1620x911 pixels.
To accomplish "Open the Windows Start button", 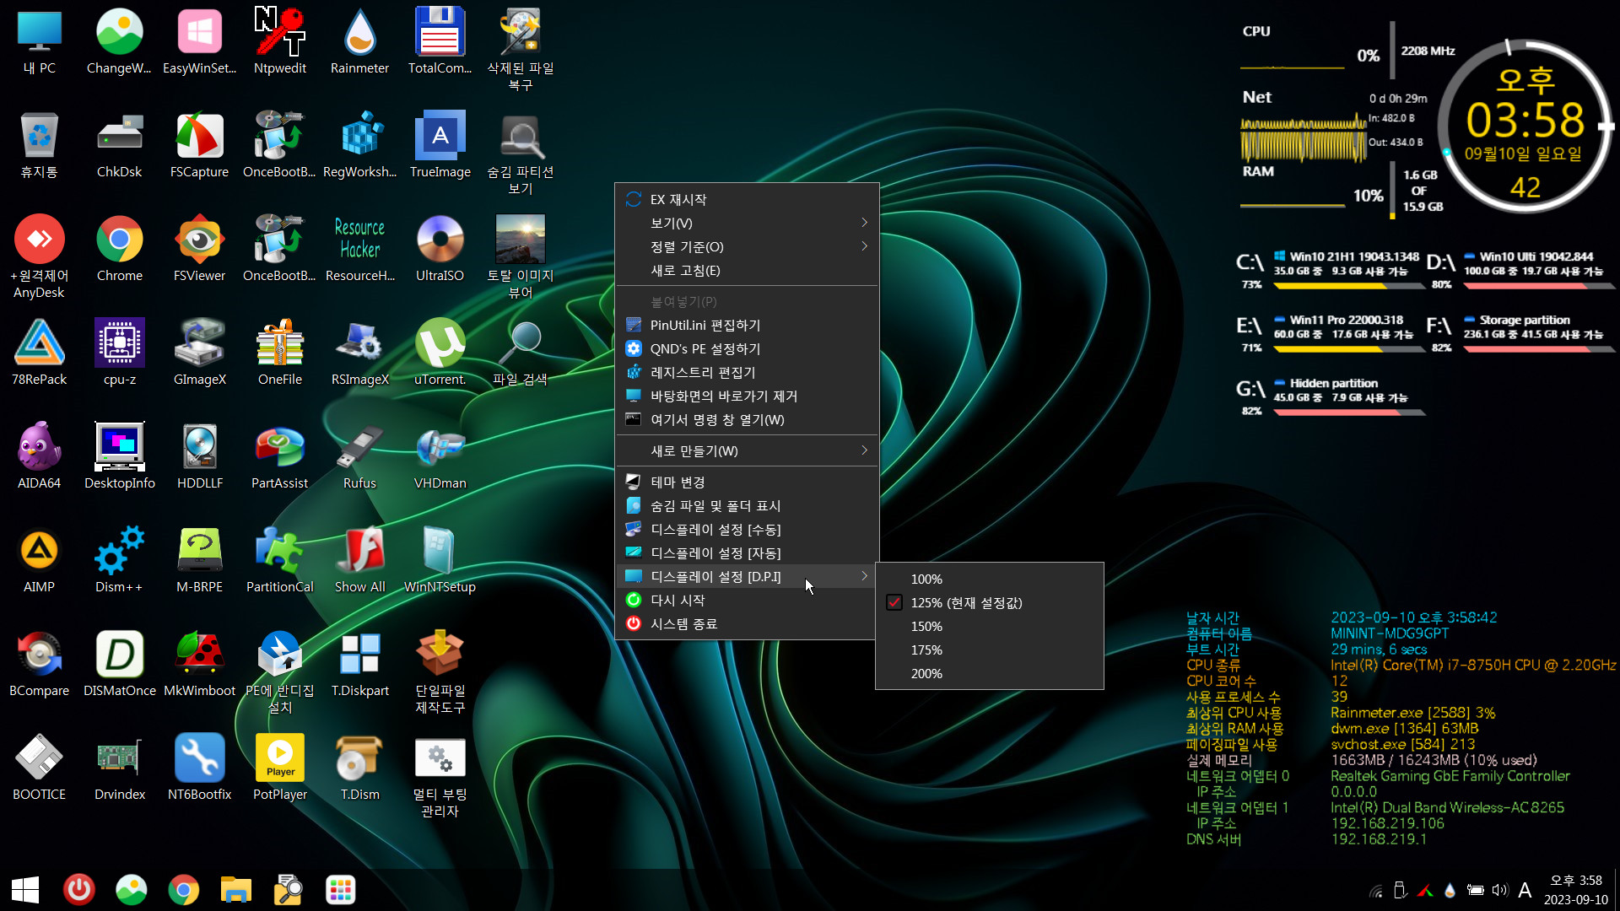I will [25, 890].
